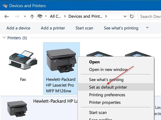Expand chevron after Devices and Print... breadcrumb

click(106, 16)
